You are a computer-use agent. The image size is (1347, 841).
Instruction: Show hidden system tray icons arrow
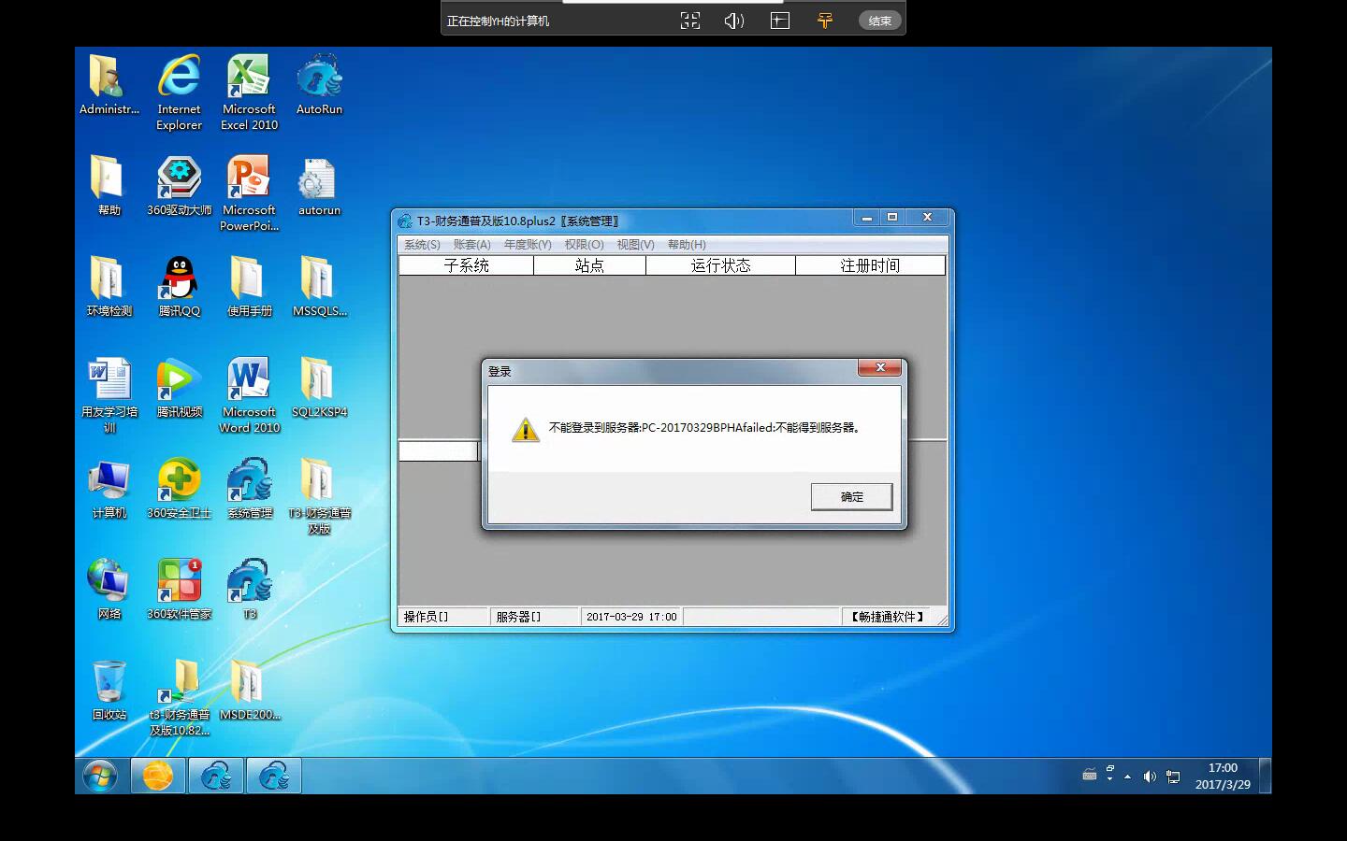coord(1127,777)
